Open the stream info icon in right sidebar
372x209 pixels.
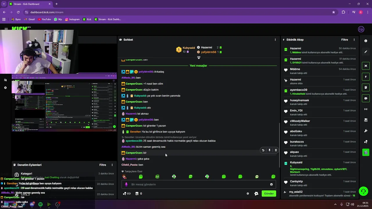click(366, 41)
